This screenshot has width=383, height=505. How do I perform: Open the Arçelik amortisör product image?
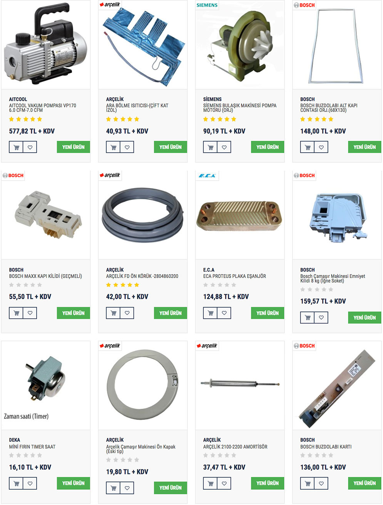coord(240,385)
